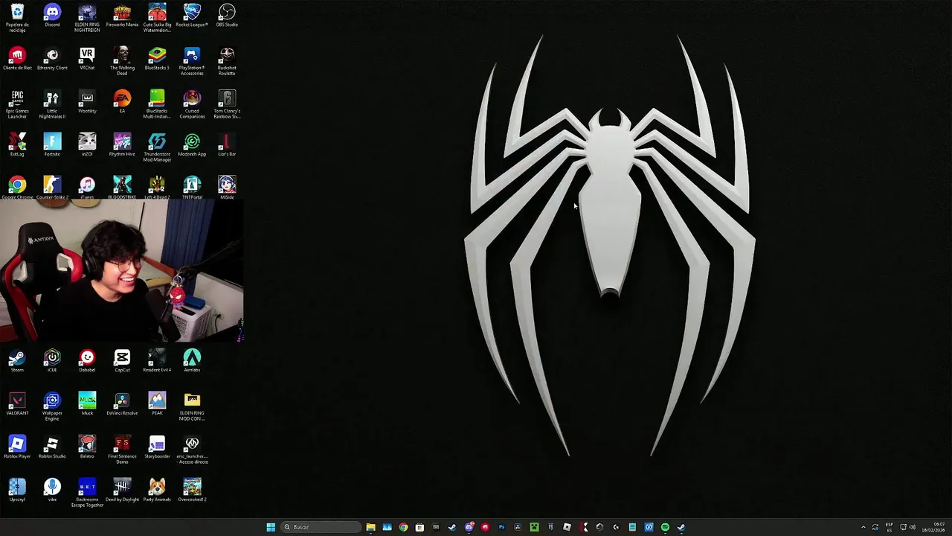Click the ESP language indicator
Screen dimensions: 952x536
tap(890, 527)
